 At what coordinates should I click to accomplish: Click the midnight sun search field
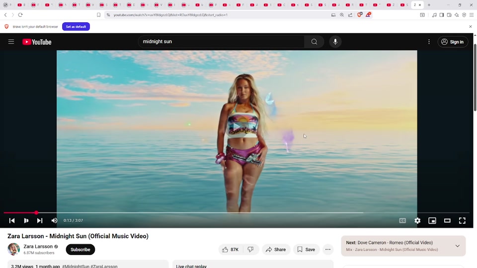pyautogui.click(x=221, y=42)
